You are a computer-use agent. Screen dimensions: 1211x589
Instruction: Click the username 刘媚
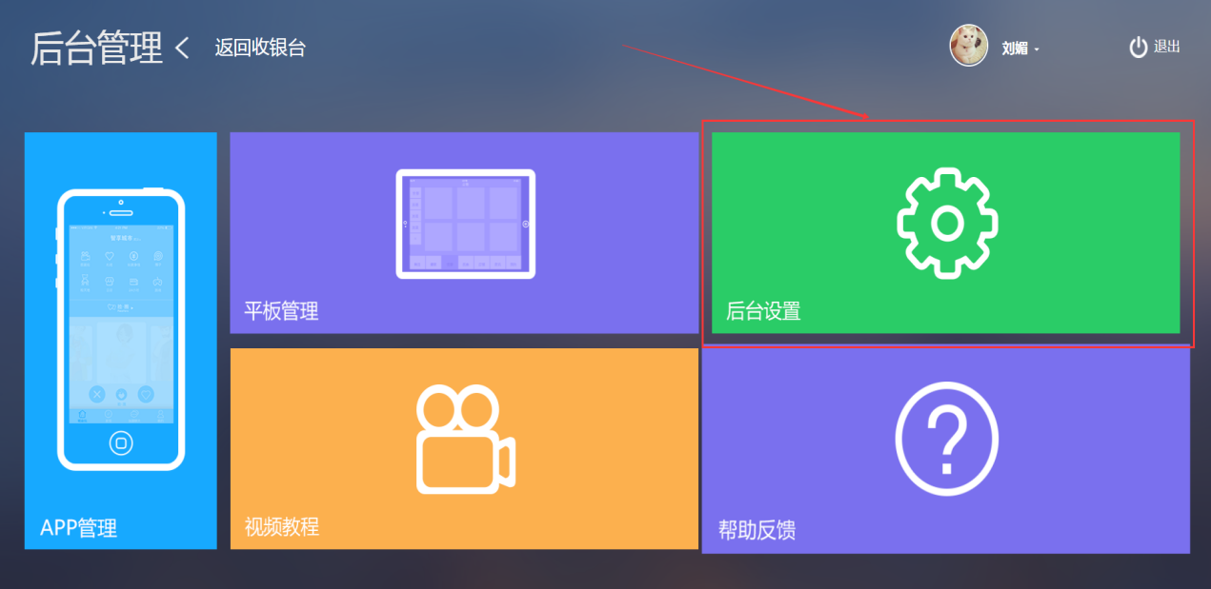tap(1015, 49)
